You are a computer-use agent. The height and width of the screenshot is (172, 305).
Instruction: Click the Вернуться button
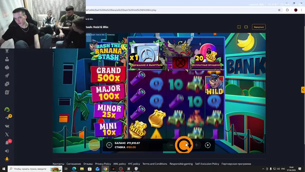pyautogui.click(x=259, y=27)
